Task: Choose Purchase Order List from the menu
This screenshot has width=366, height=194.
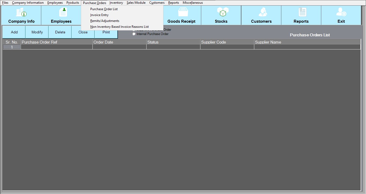Action: click(104, 9)
